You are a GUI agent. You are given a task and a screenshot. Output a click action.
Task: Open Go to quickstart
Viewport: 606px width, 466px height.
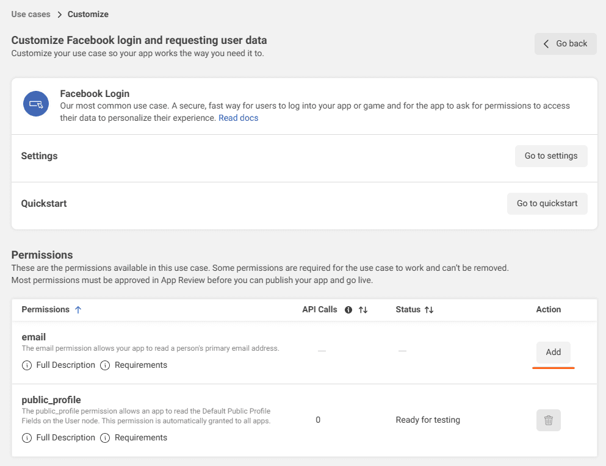pyautogui.click(x=547, y=203)
